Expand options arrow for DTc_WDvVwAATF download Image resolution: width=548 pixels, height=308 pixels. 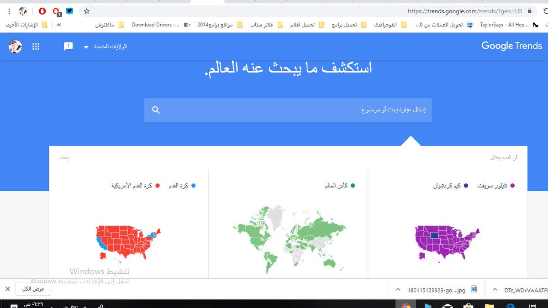click(x=495, y=289)
